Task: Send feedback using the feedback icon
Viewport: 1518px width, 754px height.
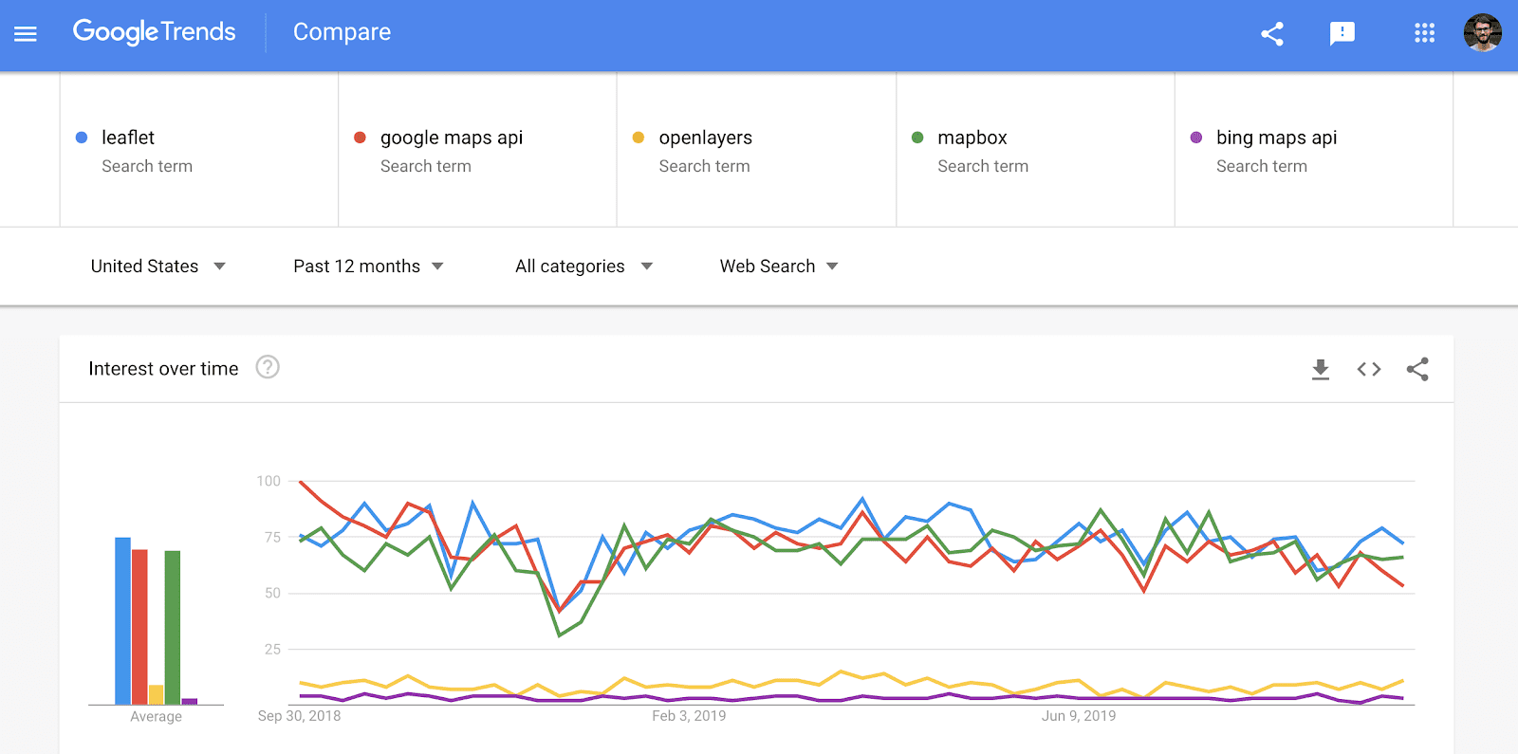Action: 1342,32
